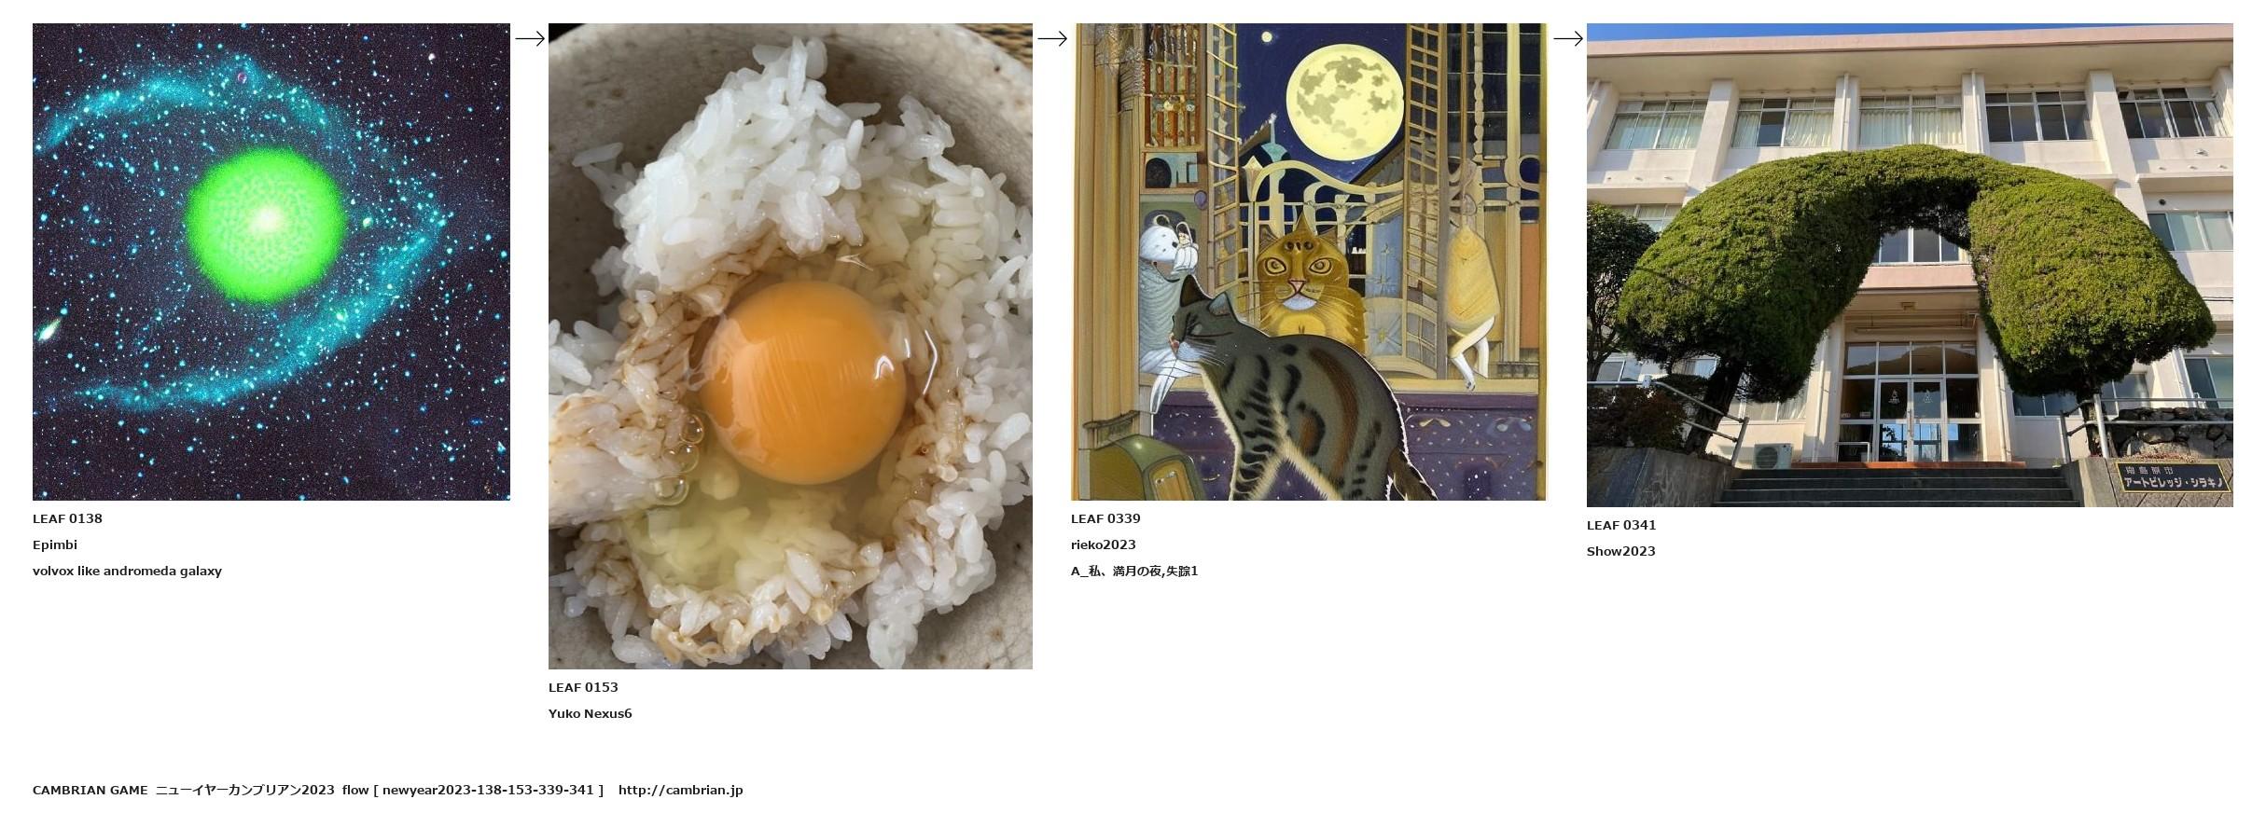2266x813 pixels.
Task: Select the LEAF 0138 label
Action: [x=67, y=518]
